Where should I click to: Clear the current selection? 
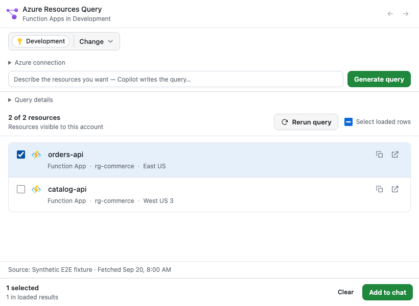pyautogui.click(x=345, y=292)
